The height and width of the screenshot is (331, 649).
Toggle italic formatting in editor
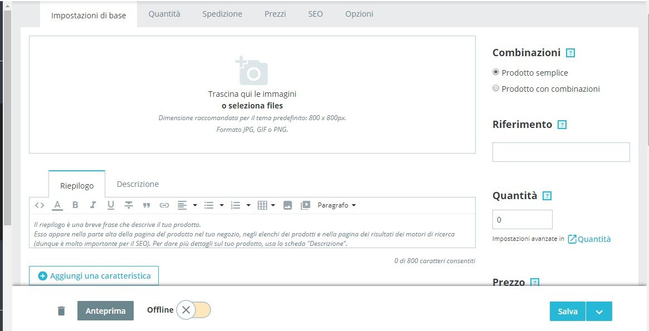[93, 205]
